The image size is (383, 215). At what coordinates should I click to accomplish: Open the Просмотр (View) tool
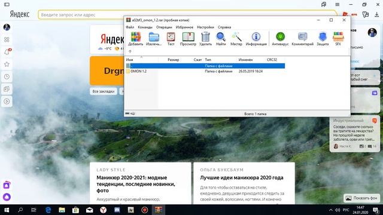(x=188, y=39)
